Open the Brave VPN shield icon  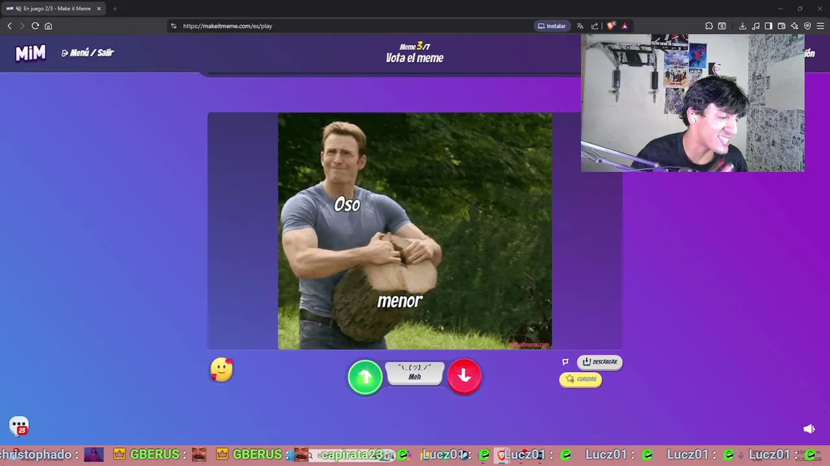click(807, 26)
